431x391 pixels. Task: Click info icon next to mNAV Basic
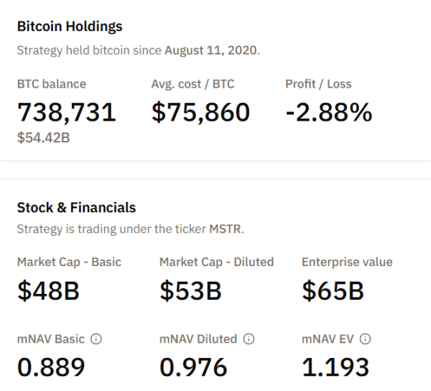(x=96, y=339)
